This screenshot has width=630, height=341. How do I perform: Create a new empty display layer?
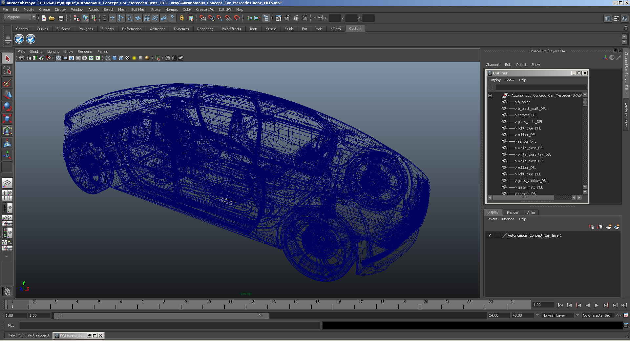click(x=609, y=227)
